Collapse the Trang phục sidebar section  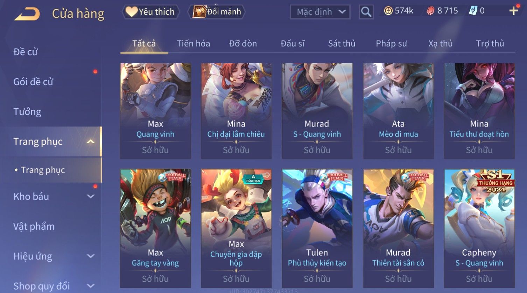[x=91, y=141]
